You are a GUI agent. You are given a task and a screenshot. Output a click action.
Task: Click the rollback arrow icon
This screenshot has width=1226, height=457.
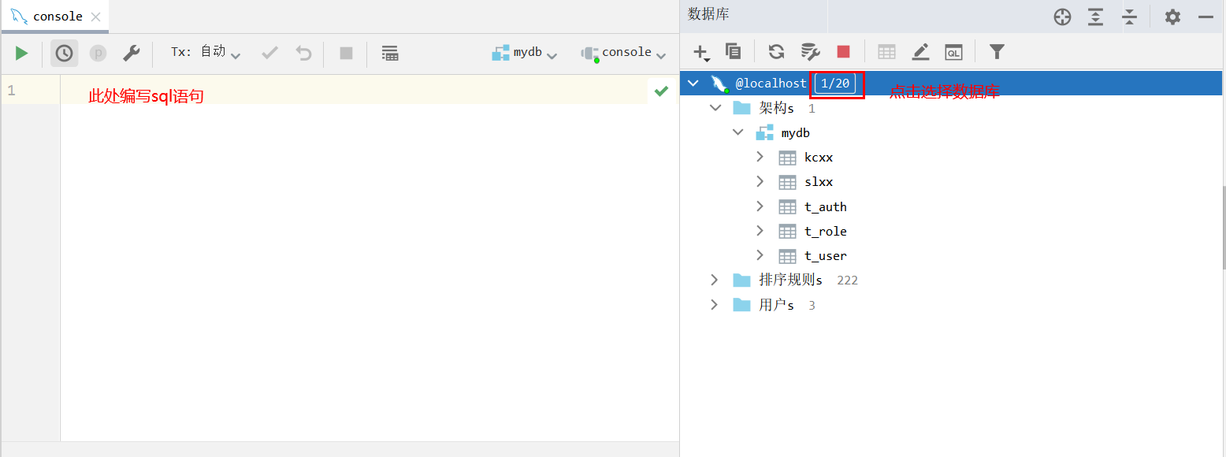tap(303, 53)
